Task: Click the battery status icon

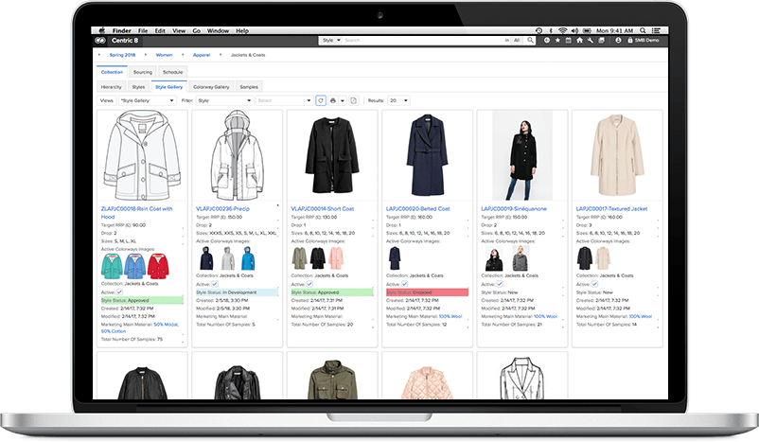Action: 587,30
